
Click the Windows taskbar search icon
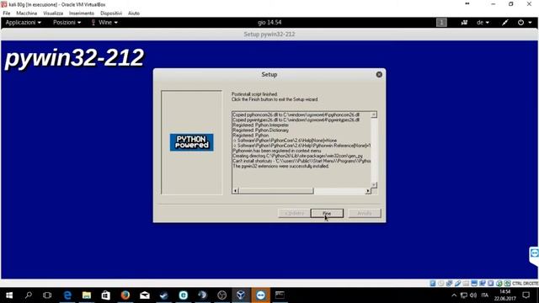[x=29, y=295]
